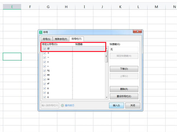Screen dimensions: 177x132
Task: Select the checked-box symbol in the list
Action: [x=48, y=49]
